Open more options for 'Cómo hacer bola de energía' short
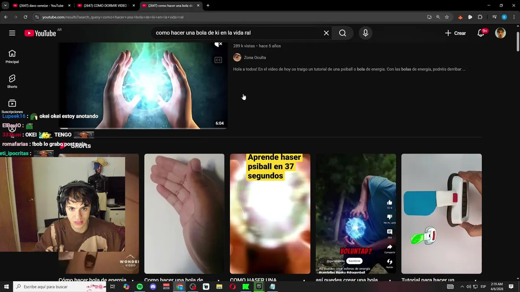 [x=133, y=280]
